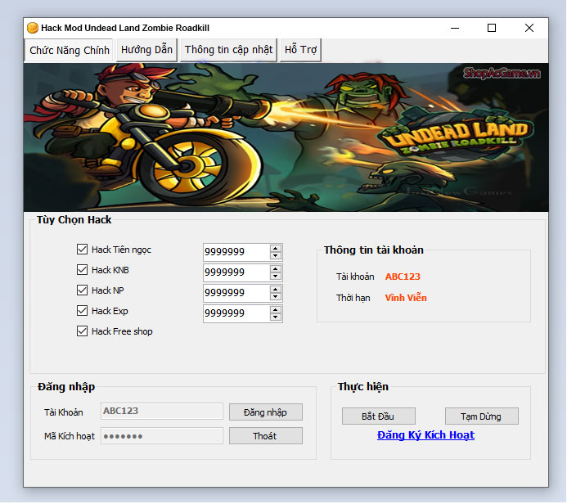The image size is (567, 504).
Task: Decrease the Hack Exp value with down arrow
Action: [x=276, y=317]
